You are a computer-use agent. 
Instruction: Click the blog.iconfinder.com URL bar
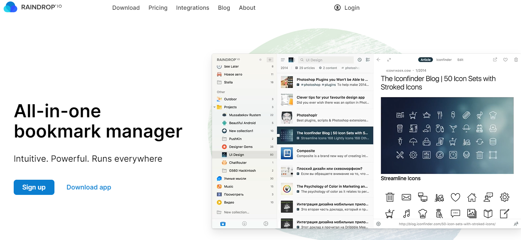coord(447,224)
